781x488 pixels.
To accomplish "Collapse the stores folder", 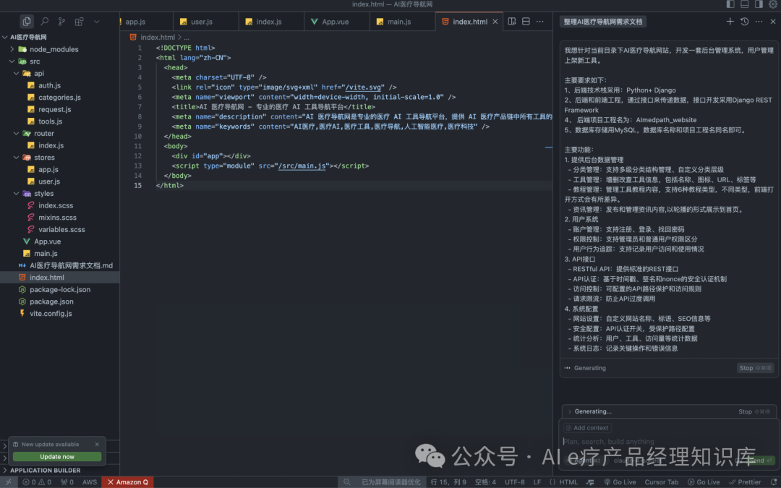I will tap(17, 158).
